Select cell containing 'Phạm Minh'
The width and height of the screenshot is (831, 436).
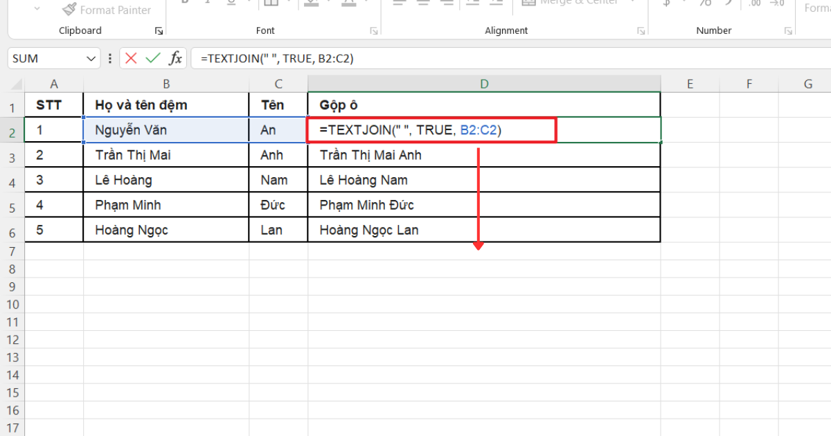point(166,205)
